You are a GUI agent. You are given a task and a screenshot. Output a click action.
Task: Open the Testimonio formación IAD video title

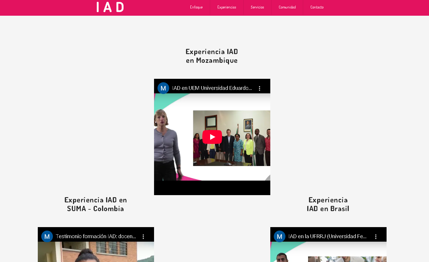[x=96, y=236]
